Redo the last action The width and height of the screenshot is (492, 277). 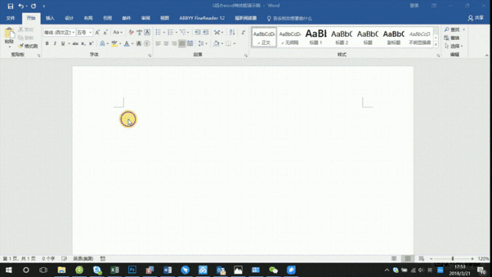(34, 6)
